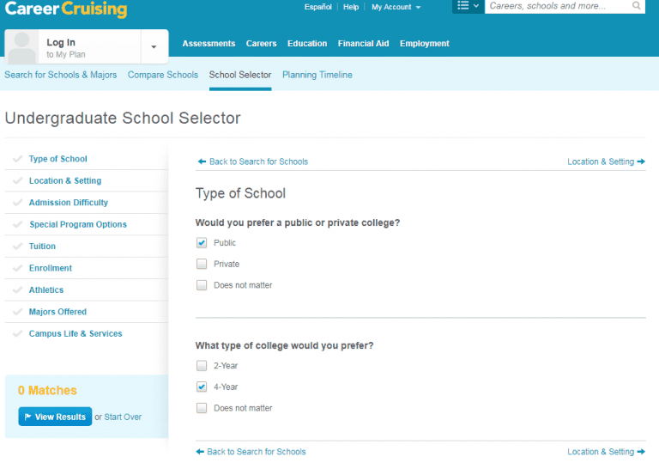Click the View Results button
The image size is (659, 469).
[x=55, y=417]
